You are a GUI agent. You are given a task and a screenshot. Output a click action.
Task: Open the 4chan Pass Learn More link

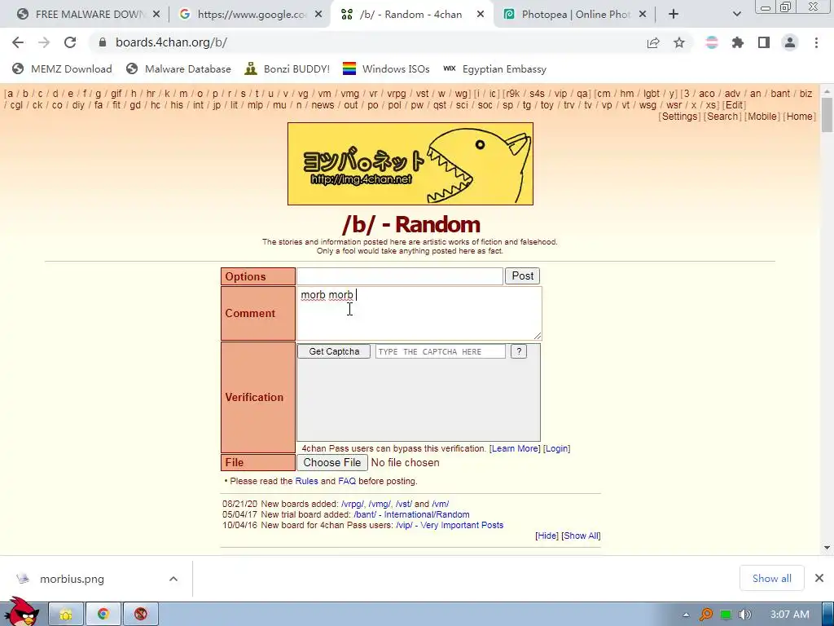coord(515,449)
